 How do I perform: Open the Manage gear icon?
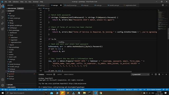coord(3,85)
